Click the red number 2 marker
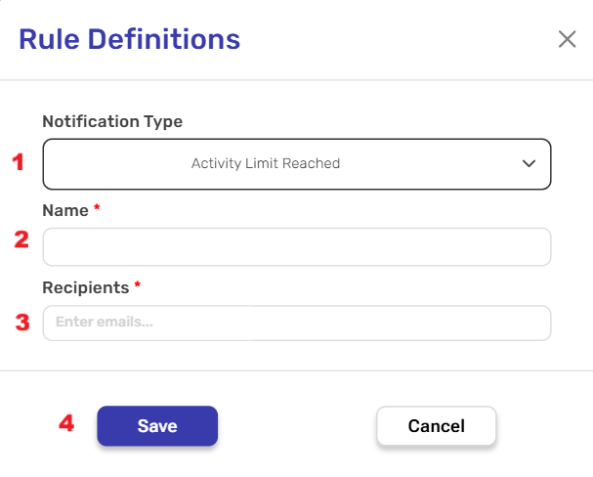The height and width of the screenshot is (477, 593). (x=21, y=239)
